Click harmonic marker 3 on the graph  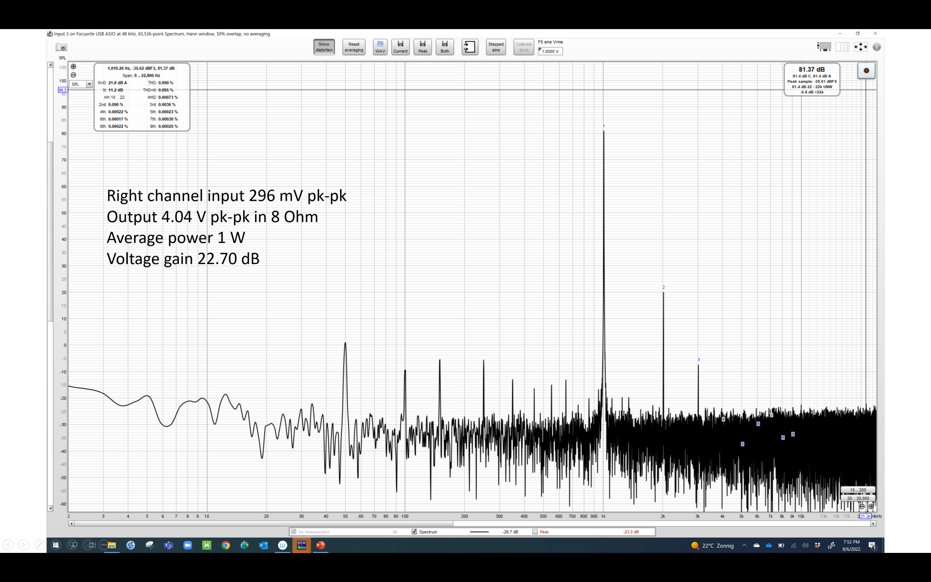coord(699,360)
